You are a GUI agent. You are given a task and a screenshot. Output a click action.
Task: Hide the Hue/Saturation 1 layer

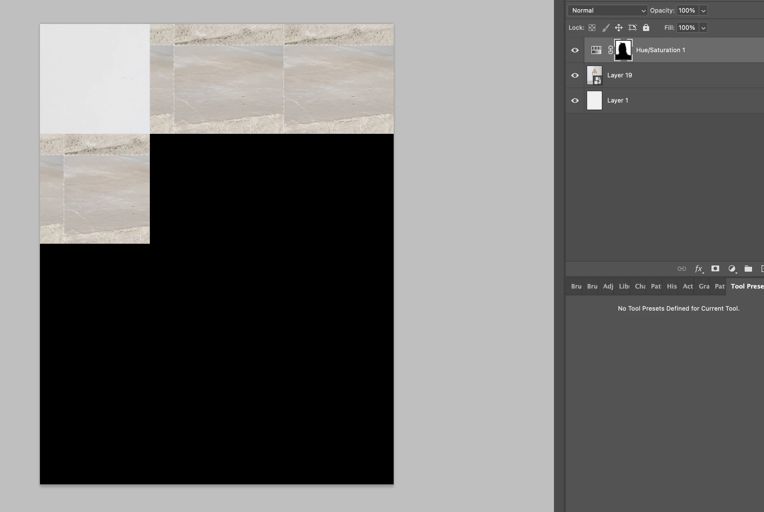click(x=575, y=50)
